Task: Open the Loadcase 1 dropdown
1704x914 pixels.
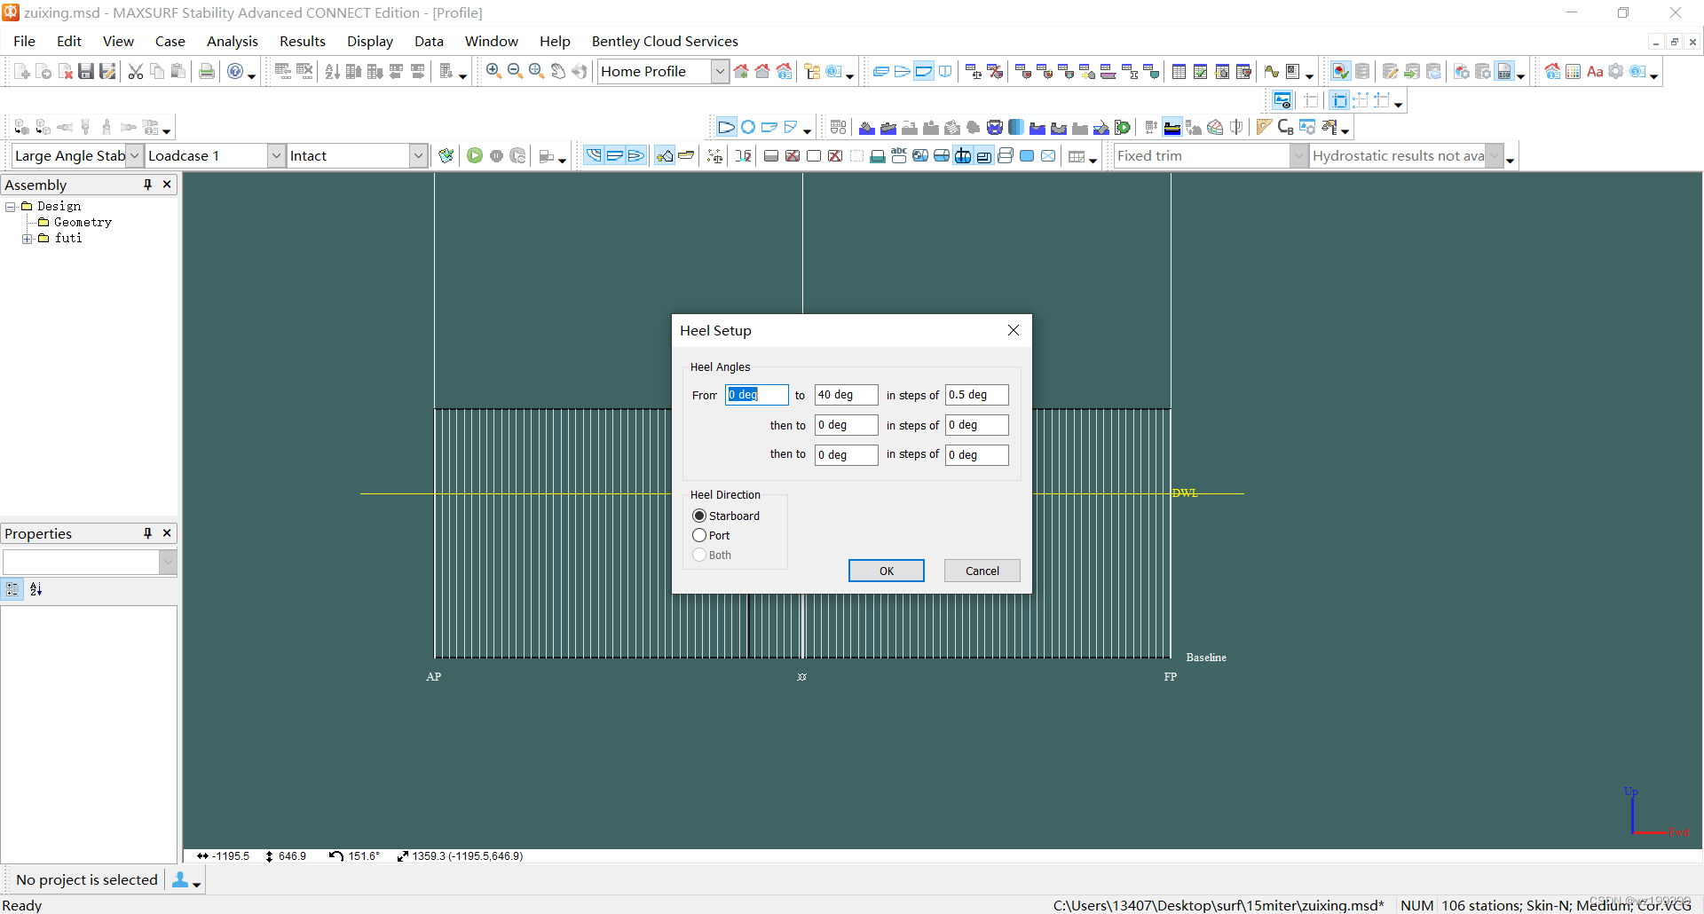Action: click(x=276, y=156)
